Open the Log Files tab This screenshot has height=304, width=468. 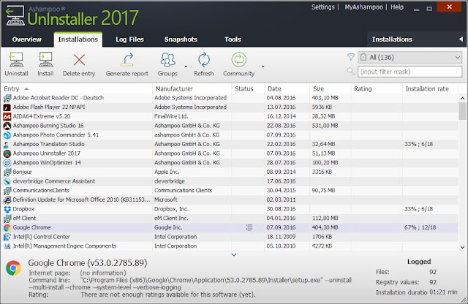click(130, 39)
